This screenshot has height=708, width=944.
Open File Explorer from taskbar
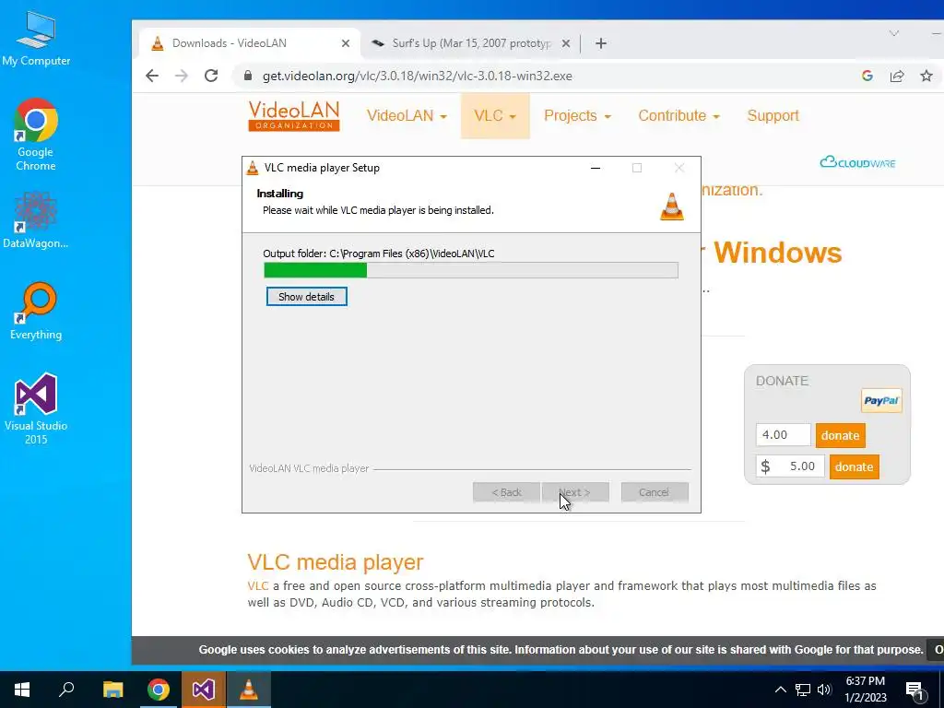point(112,690)
